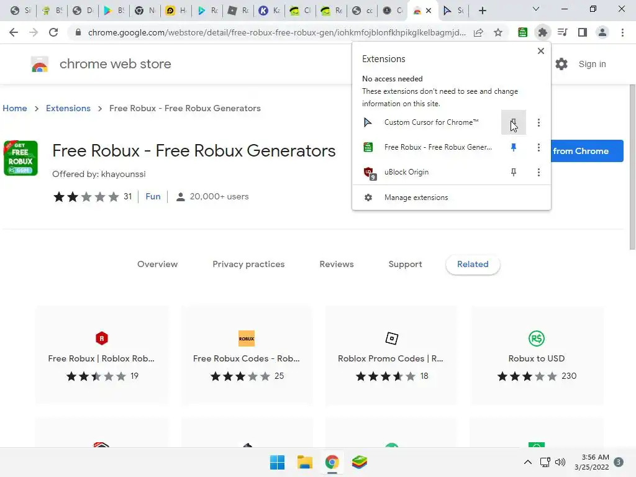Switch to Reviews tab
The width and height of the screenshot is (636, 477).
click(x=337, y=264)
